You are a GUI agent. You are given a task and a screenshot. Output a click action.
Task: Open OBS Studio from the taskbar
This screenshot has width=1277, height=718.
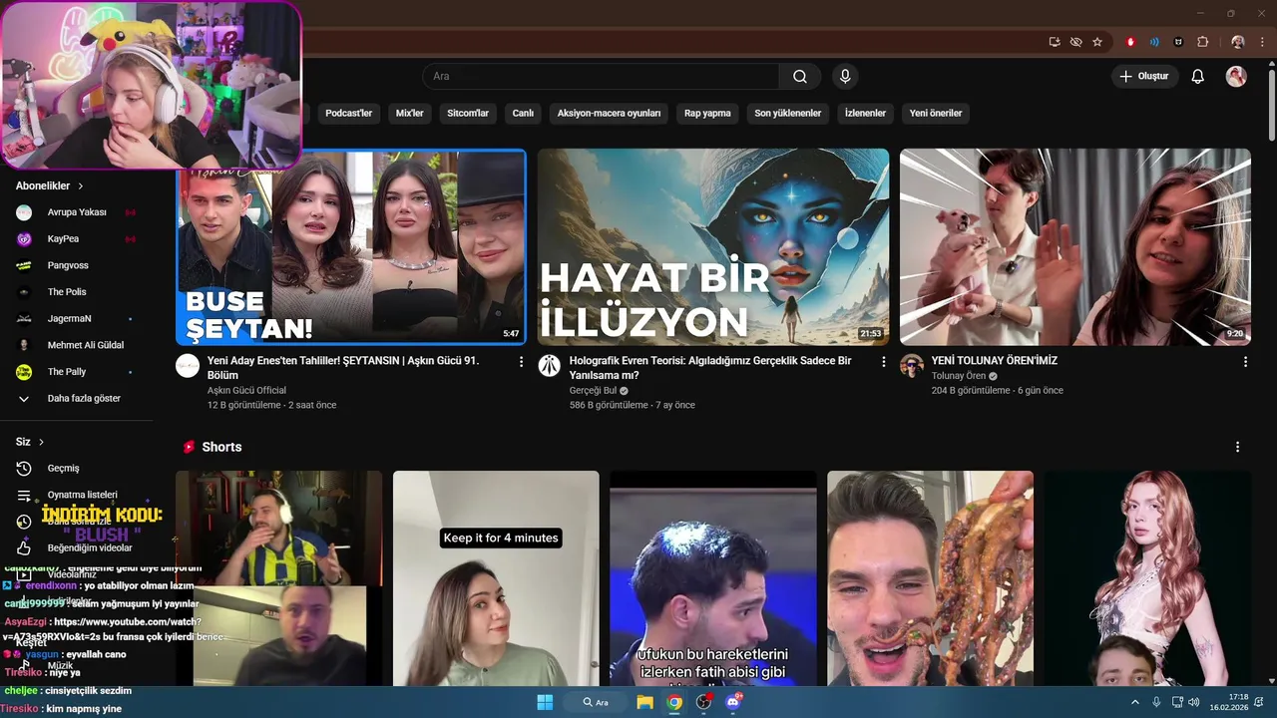pos(704,702)
